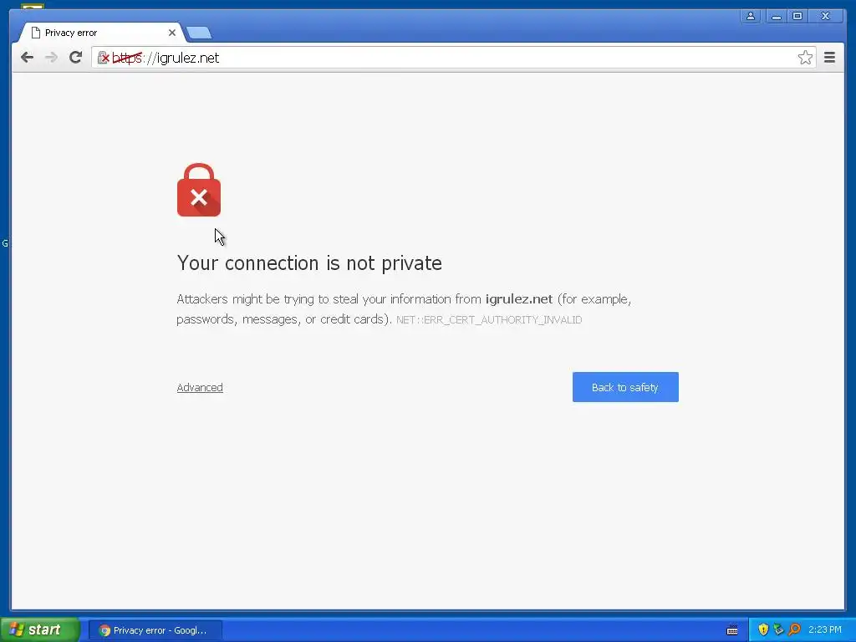Click the keyboard icon in the taskbar
856x642 pixels.
(732, 630)
